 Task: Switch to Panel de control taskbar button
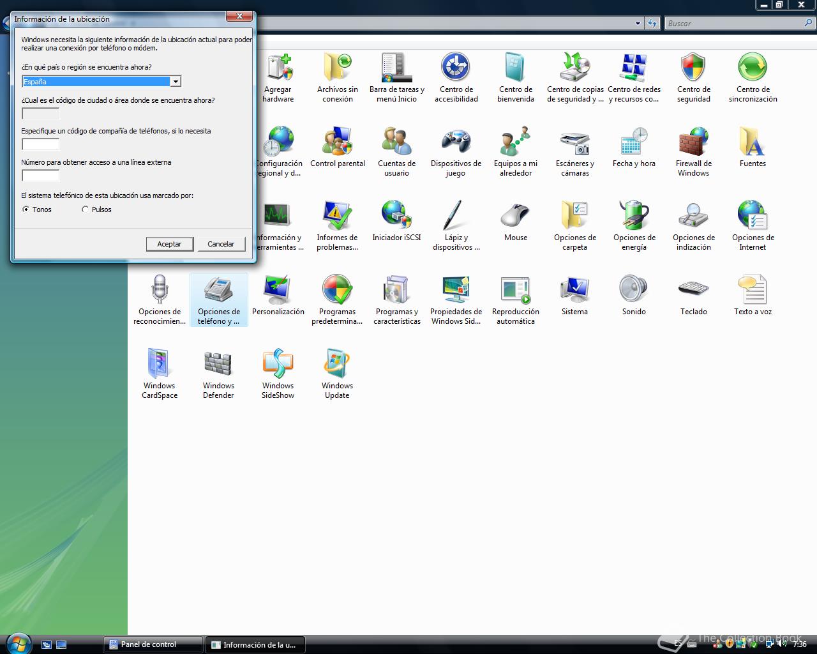[x=153, y=644]
